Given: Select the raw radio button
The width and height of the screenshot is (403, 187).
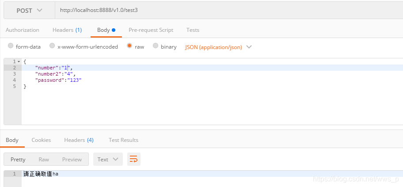Looking at the screenshot, I should (129, 46).
